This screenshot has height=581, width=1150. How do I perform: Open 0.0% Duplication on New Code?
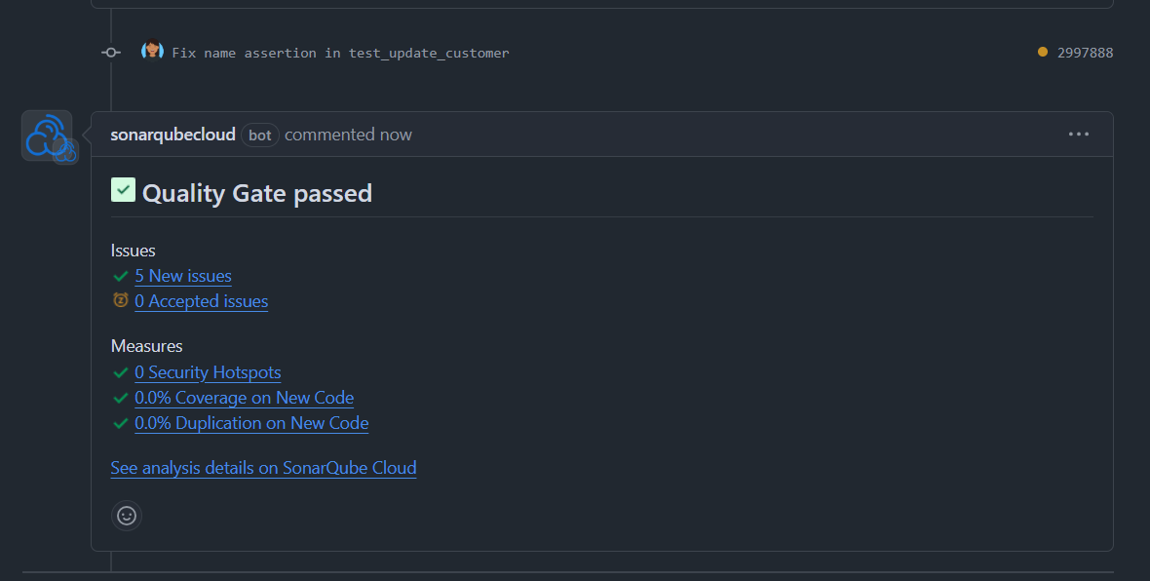[x=251, y=423]
